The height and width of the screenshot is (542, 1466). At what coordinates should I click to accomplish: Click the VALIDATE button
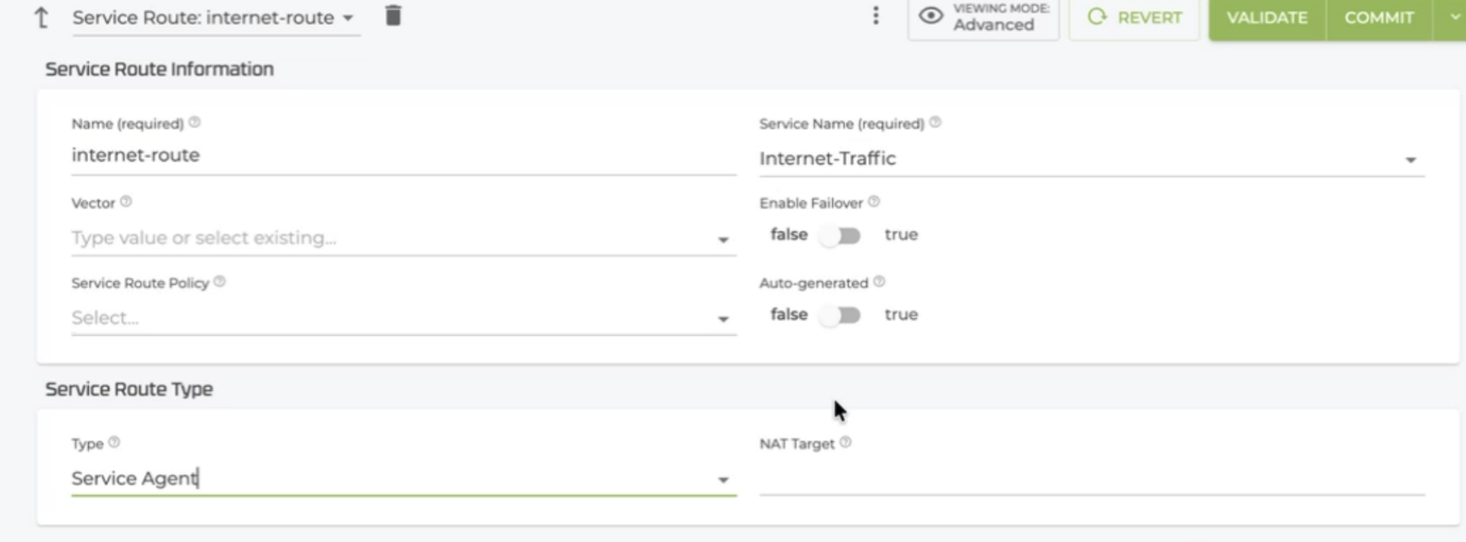1267,18
